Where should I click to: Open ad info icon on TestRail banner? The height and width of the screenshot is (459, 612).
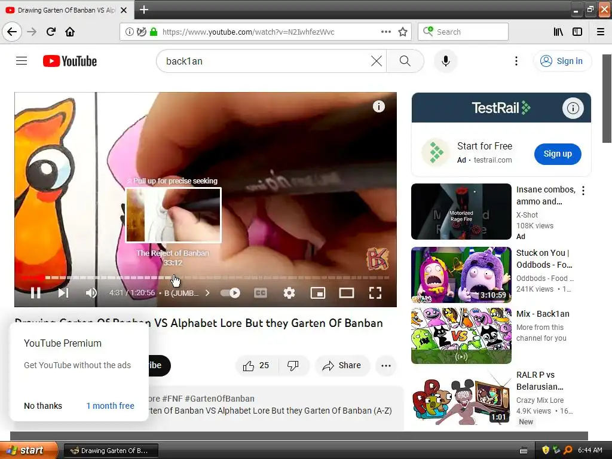click(x=573, y=108)
